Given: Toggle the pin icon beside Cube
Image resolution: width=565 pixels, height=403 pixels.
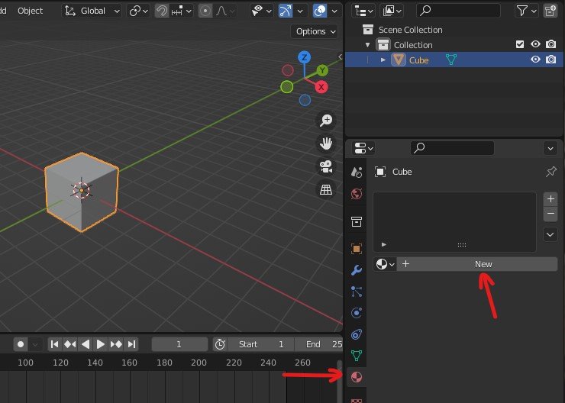Looking at the screenshot, I should point(550,172).
